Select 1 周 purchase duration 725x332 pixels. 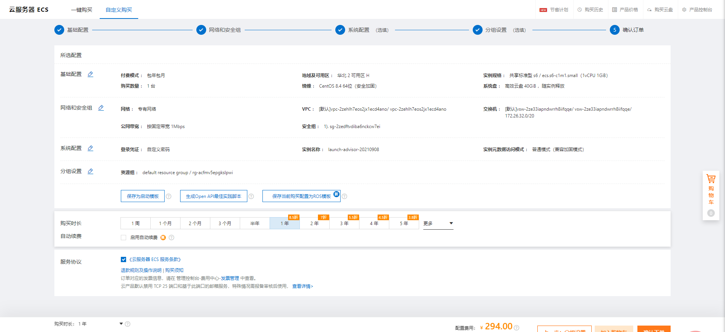pos(136,223)
